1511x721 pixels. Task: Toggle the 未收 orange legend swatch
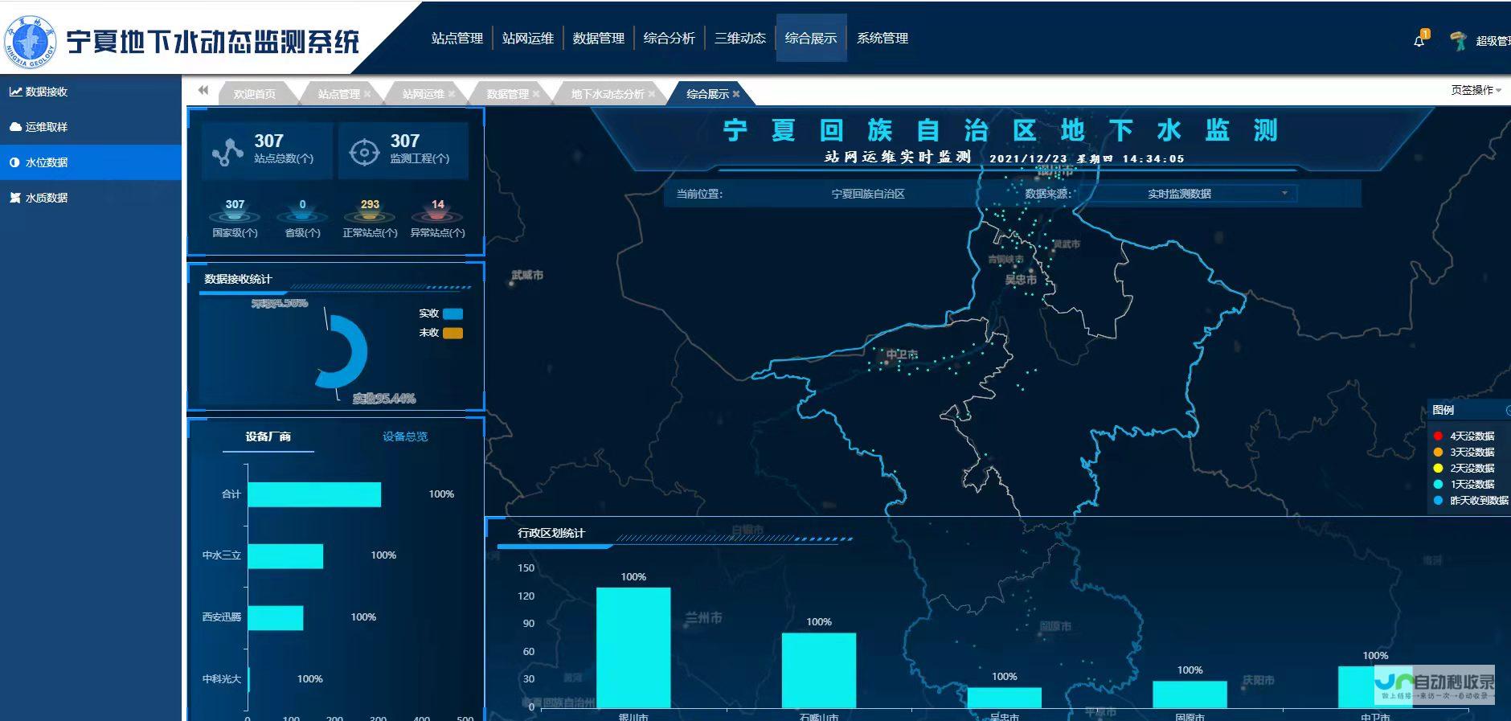[452, 333]
